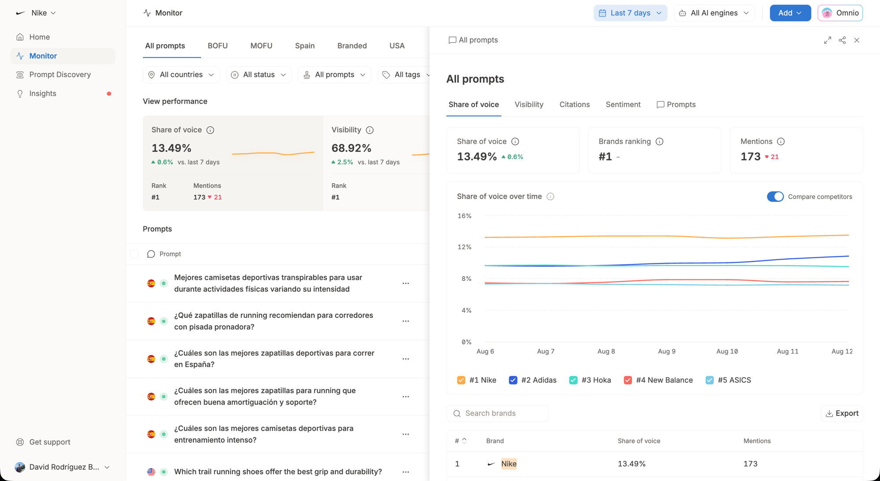880x481 pixels.
Task: Open Insights lightbulb in sidebar
Action: click(x=20, y=94)
